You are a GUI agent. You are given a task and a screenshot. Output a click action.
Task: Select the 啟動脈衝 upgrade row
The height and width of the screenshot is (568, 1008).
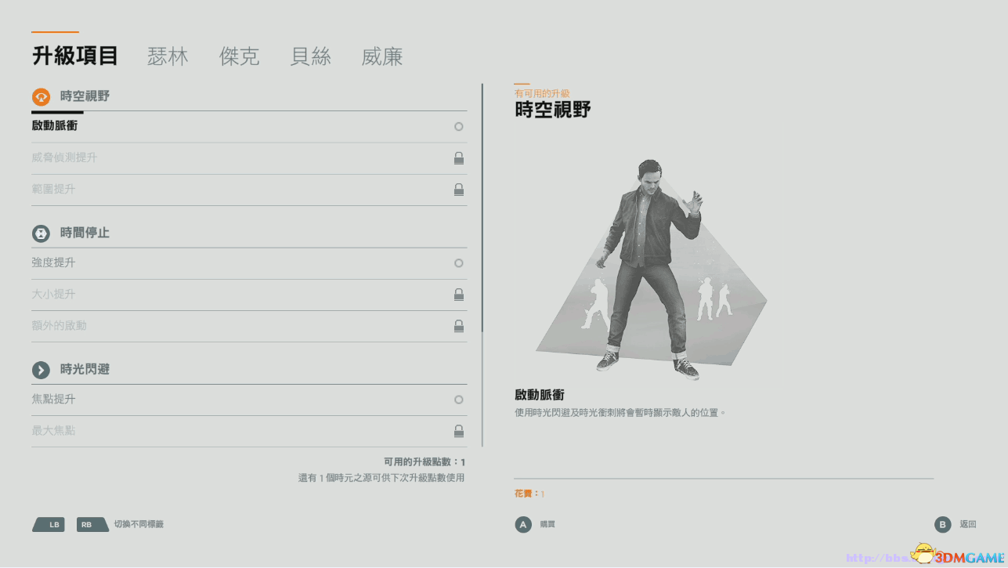[249, 126]
